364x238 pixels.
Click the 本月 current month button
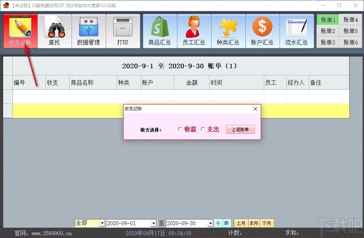pos(254,223)
